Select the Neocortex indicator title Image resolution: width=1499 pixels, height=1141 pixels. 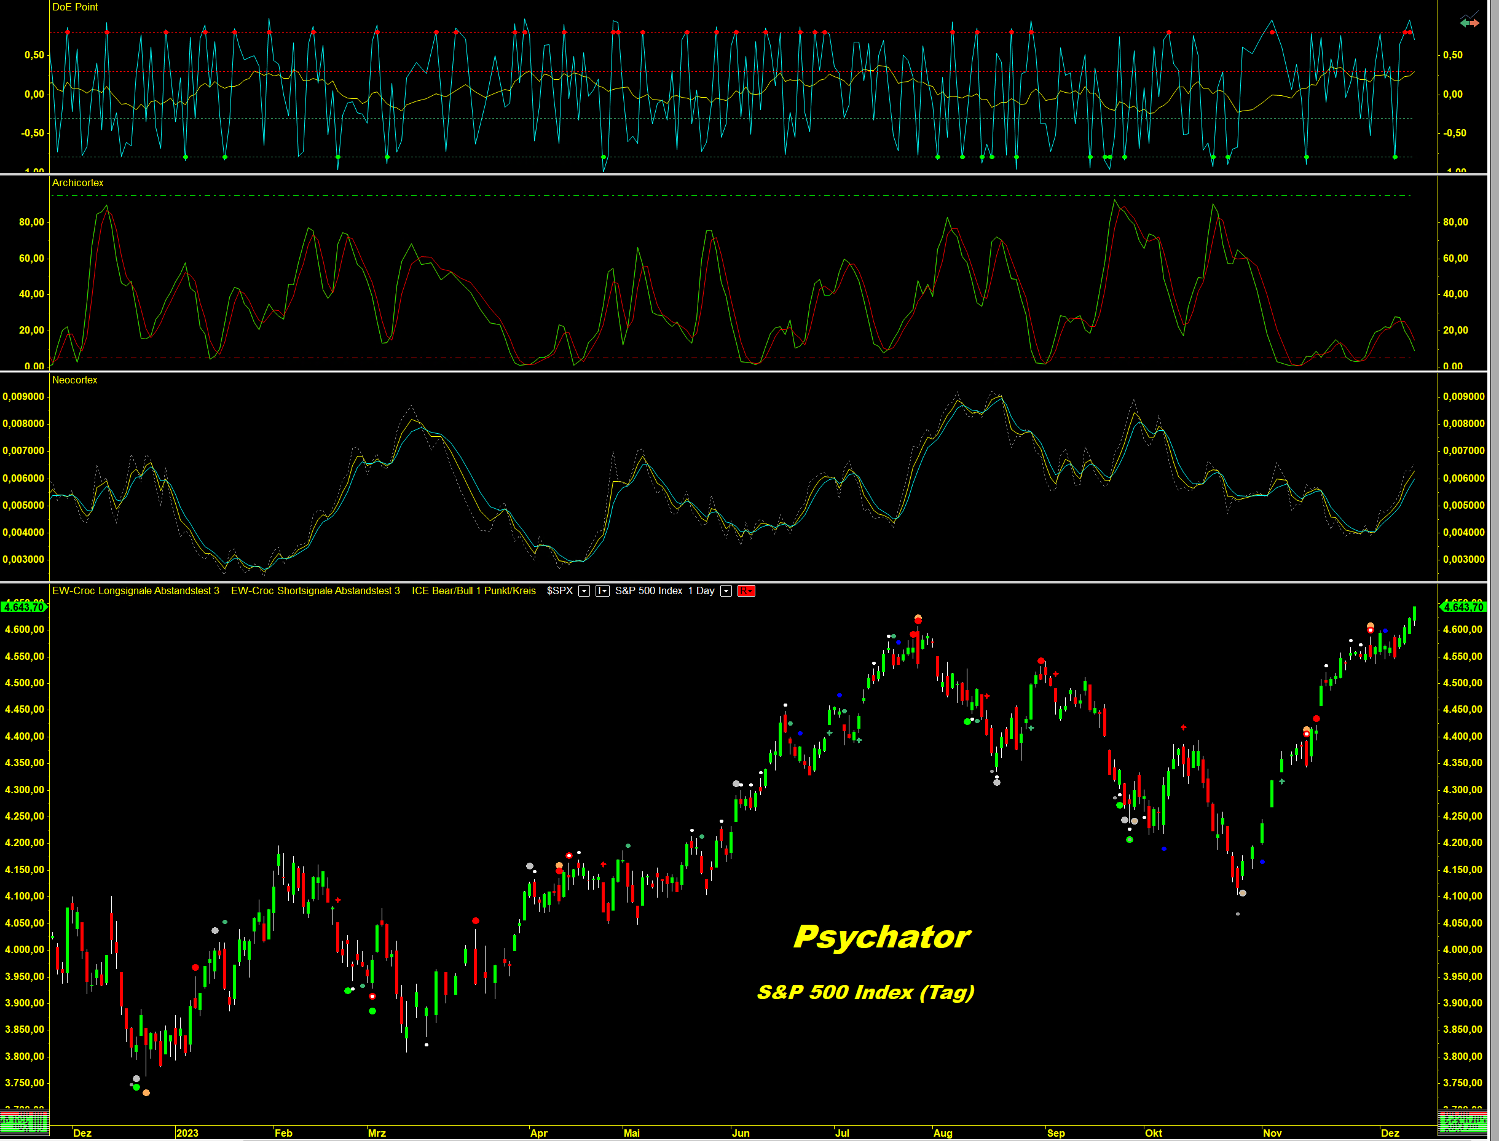[75, 380]
